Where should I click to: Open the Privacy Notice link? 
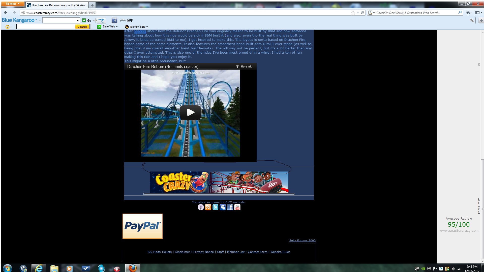pyautogui.click(x=203, y=252)
